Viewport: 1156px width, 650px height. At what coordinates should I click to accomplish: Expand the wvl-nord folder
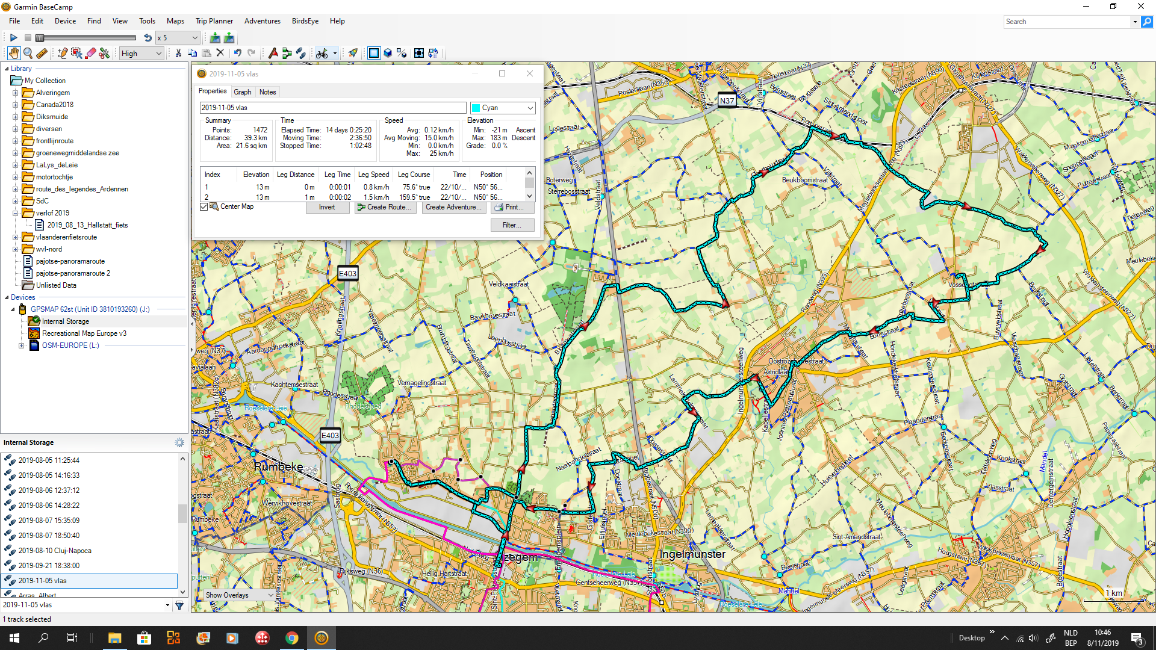16,249
